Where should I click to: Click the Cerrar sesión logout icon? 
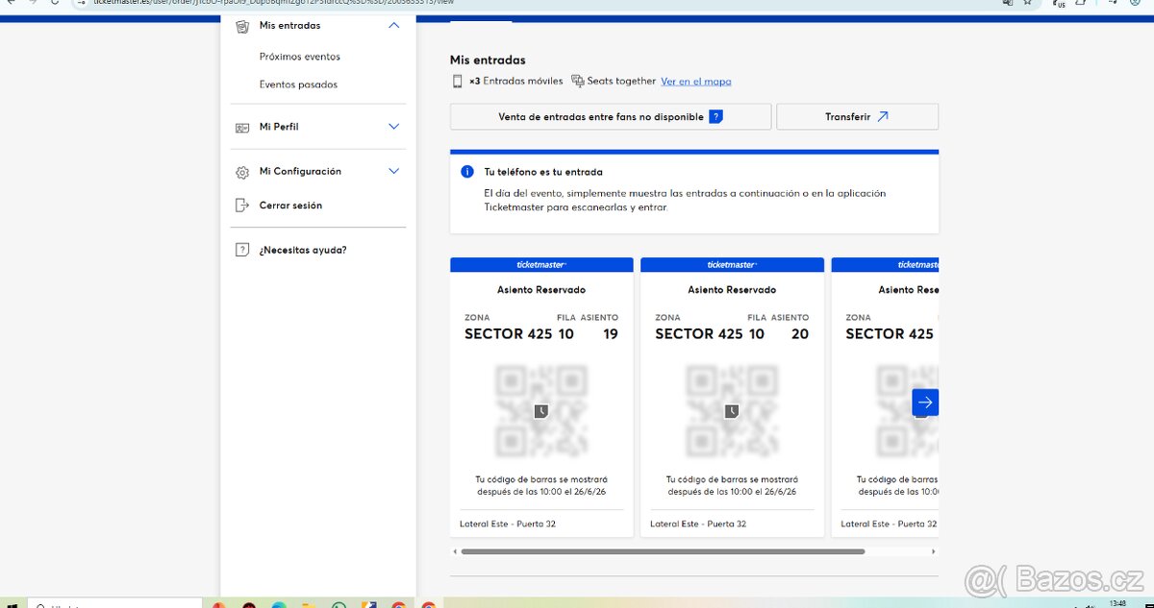[242, 206]
